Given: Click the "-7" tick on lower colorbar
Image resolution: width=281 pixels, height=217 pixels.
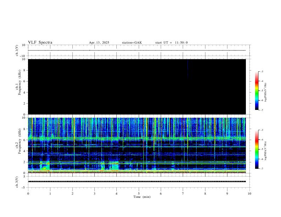Looking at the screenshot, I should tap(262, 169).
